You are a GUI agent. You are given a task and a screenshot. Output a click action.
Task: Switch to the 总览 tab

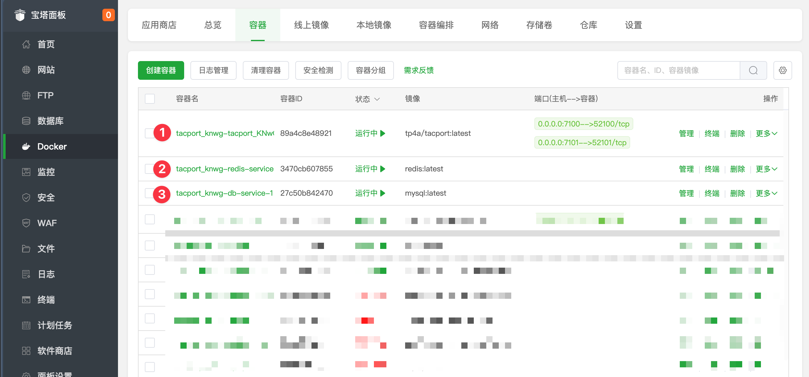(x=213, y=25)
